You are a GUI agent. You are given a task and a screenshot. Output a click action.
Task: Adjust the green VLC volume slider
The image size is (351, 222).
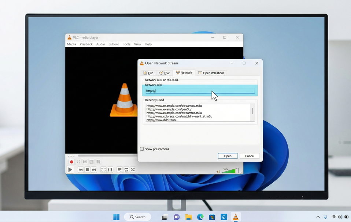(230, 171)
